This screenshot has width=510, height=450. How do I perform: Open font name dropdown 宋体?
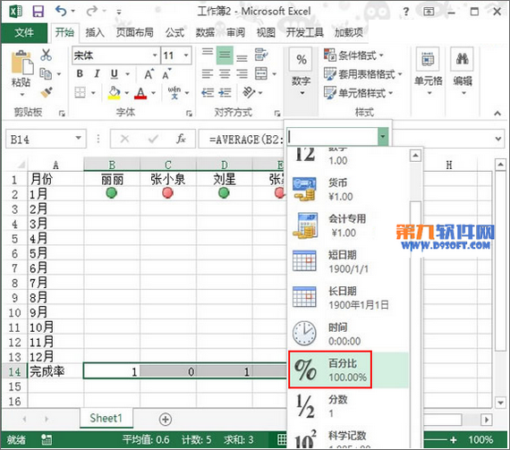click(155, 55)
